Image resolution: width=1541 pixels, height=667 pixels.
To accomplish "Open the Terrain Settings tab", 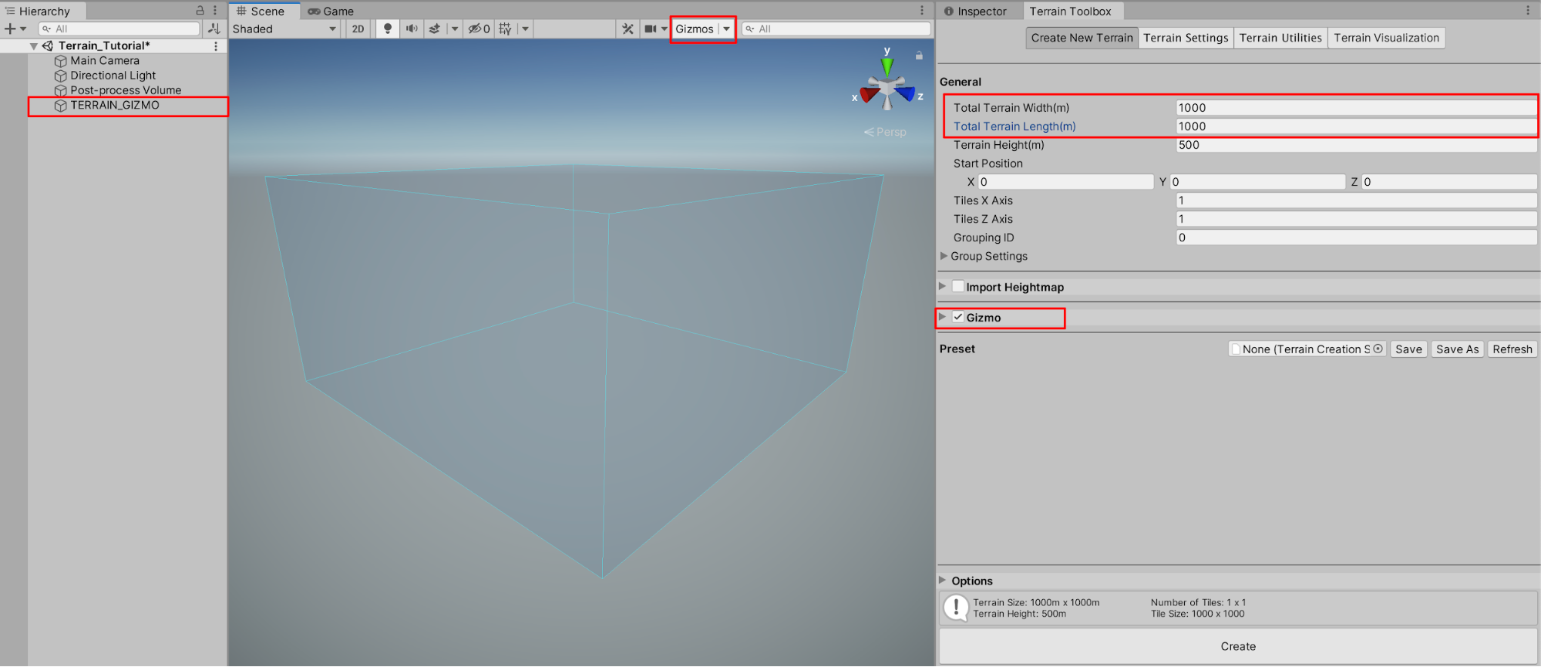I will coord(1185,38).
